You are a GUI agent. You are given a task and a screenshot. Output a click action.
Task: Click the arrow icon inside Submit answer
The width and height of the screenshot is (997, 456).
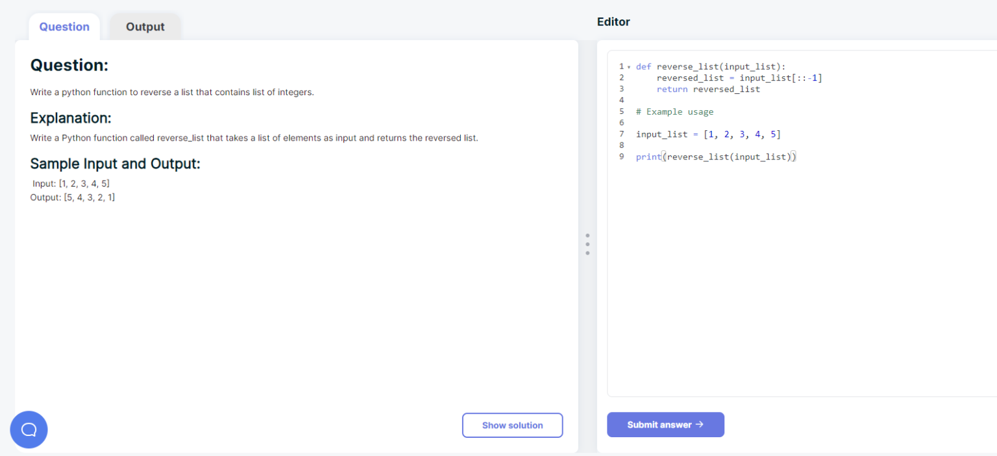[x=699, y=424]
